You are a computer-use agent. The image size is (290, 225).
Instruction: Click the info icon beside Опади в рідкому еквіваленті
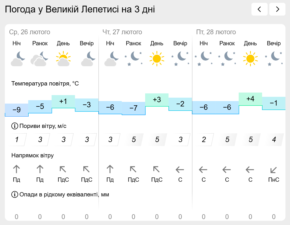15,194
